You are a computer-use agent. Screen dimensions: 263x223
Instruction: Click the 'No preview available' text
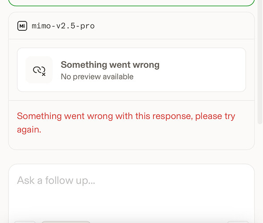click(x=97, y=77)
